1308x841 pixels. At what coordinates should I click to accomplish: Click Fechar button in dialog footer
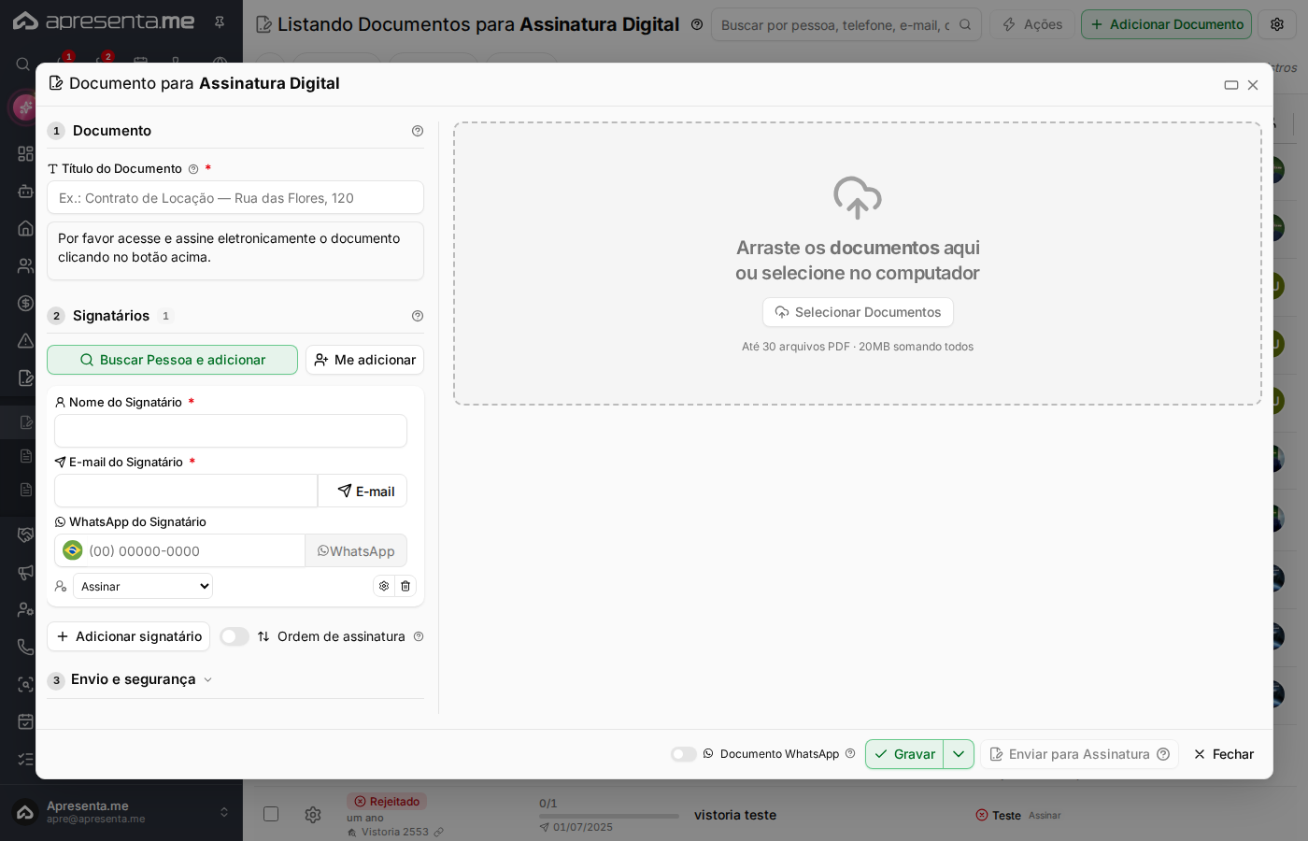[x=1224, y=754]
